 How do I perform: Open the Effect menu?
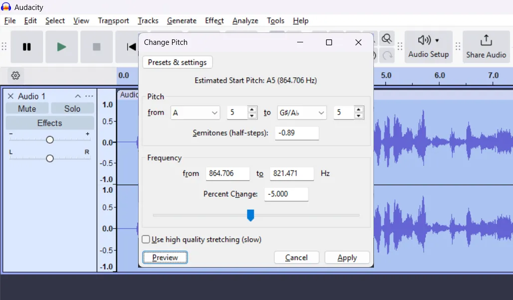(x=214, y=21)
